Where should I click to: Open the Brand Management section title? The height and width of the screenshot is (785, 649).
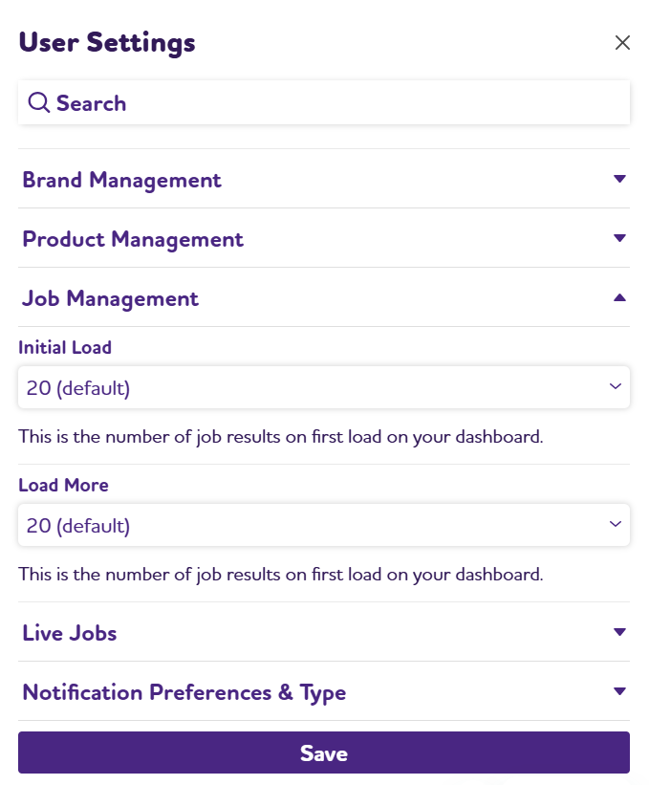pyautogui.click(x=121, y=180)
